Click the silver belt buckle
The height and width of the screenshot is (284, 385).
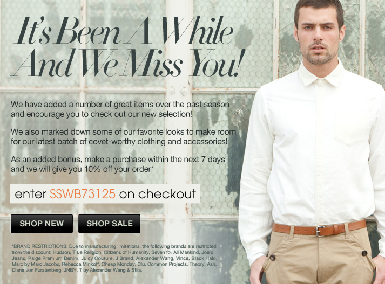[320, 231]
